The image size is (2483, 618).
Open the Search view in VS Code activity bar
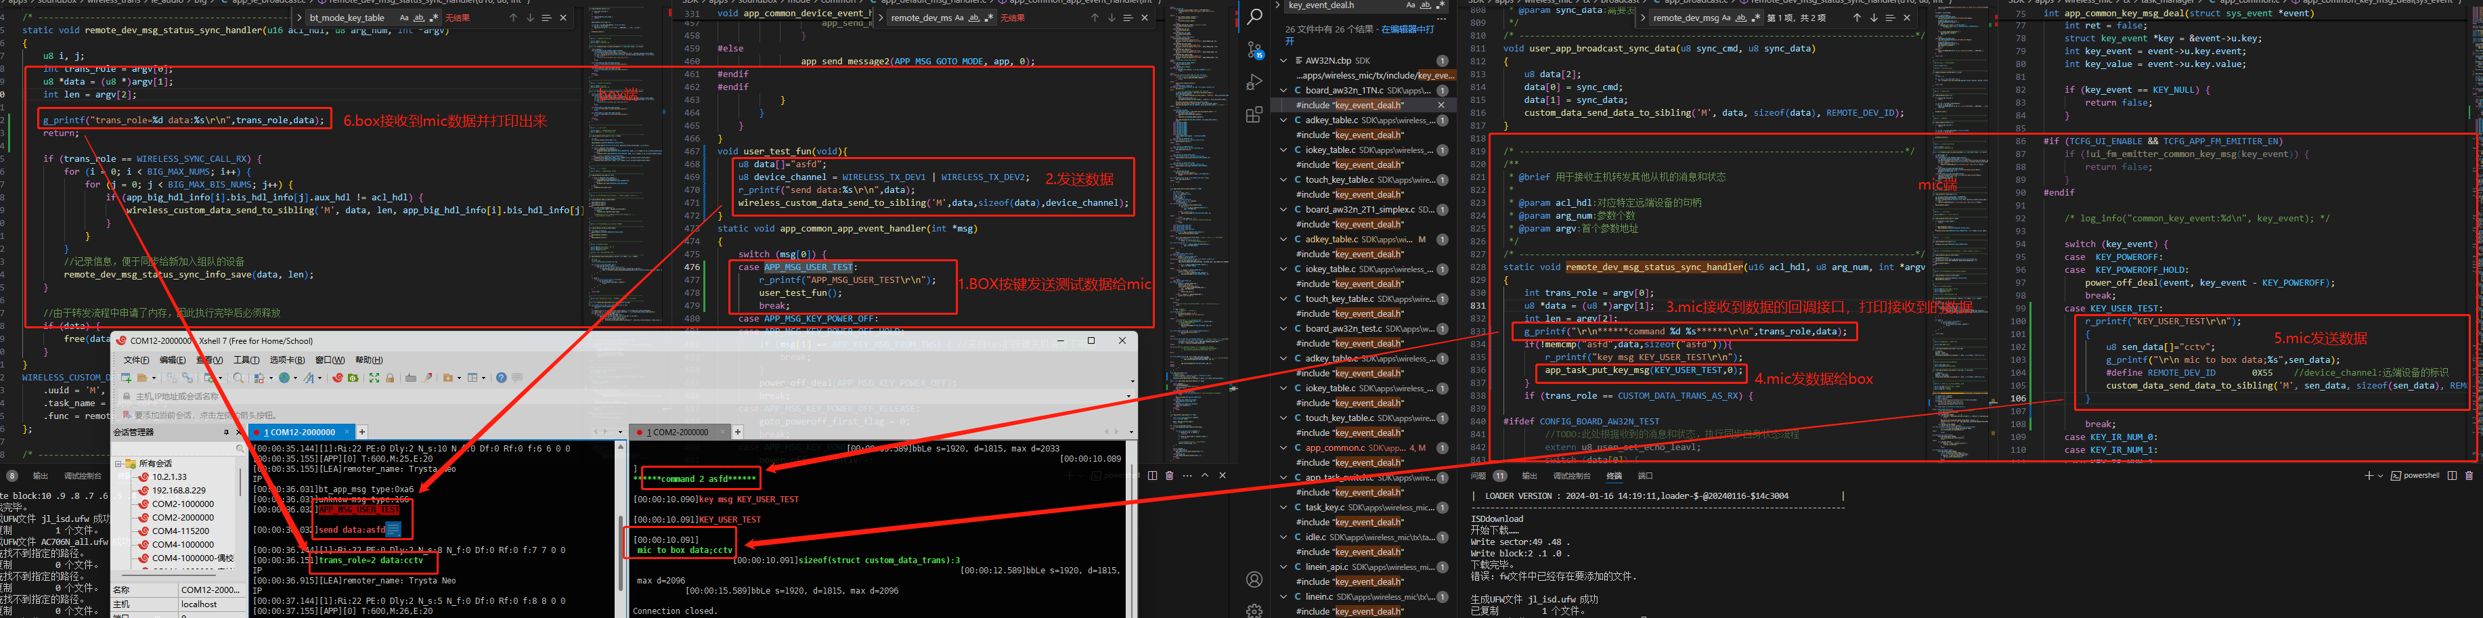pyautogui.click(x=1254, y=16)
